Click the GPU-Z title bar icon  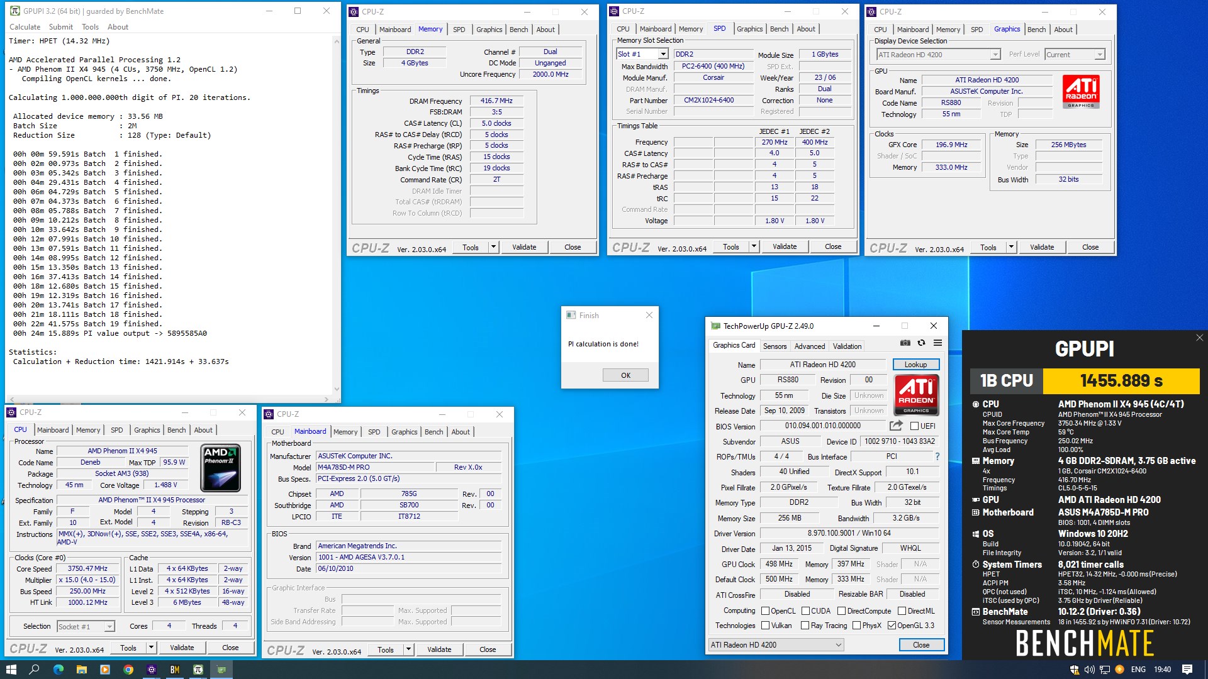[x=715, y=326]
